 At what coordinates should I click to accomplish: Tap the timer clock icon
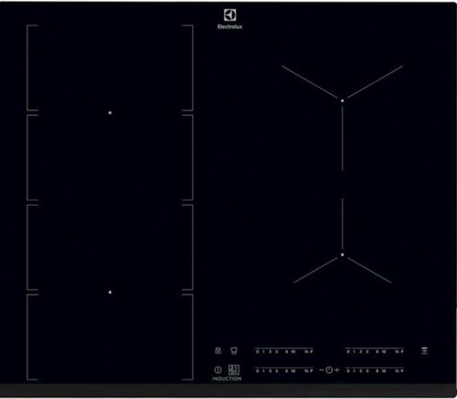coord(329,370)
